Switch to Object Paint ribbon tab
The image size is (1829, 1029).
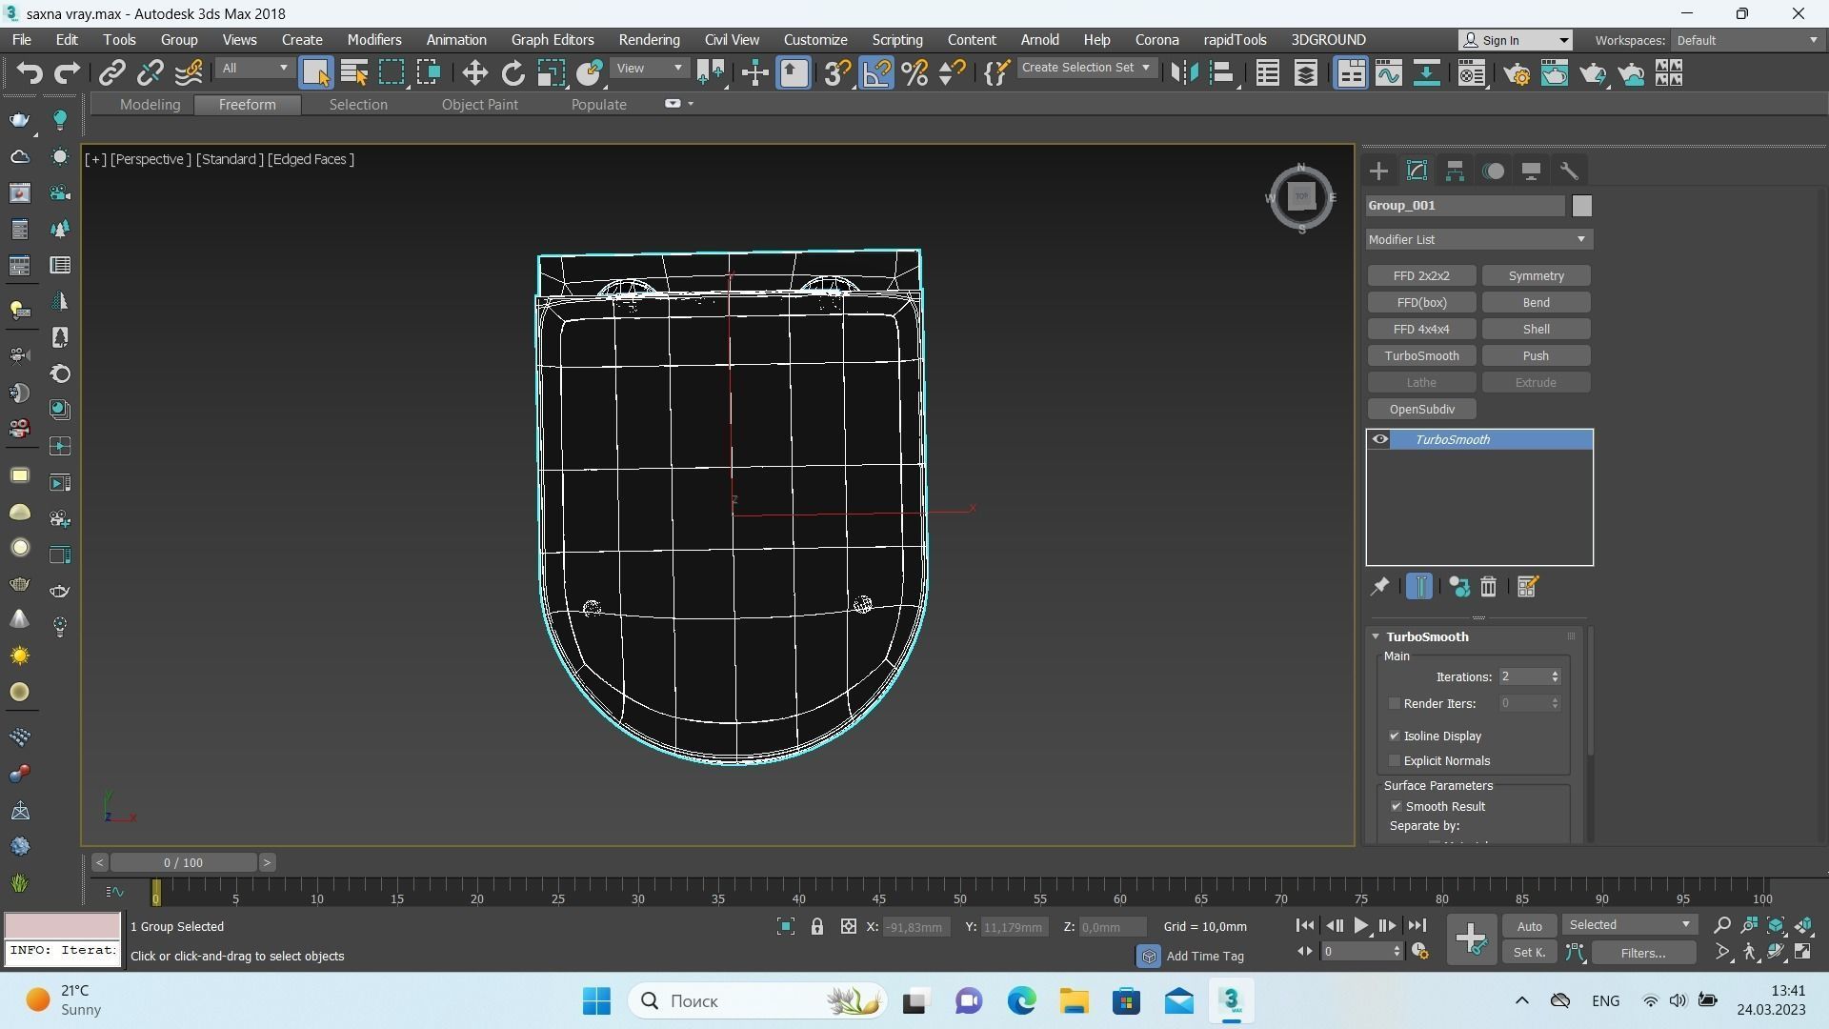click(479, 105)
